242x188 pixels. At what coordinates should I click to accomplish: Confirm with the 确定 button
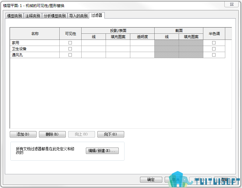(151, 179)
